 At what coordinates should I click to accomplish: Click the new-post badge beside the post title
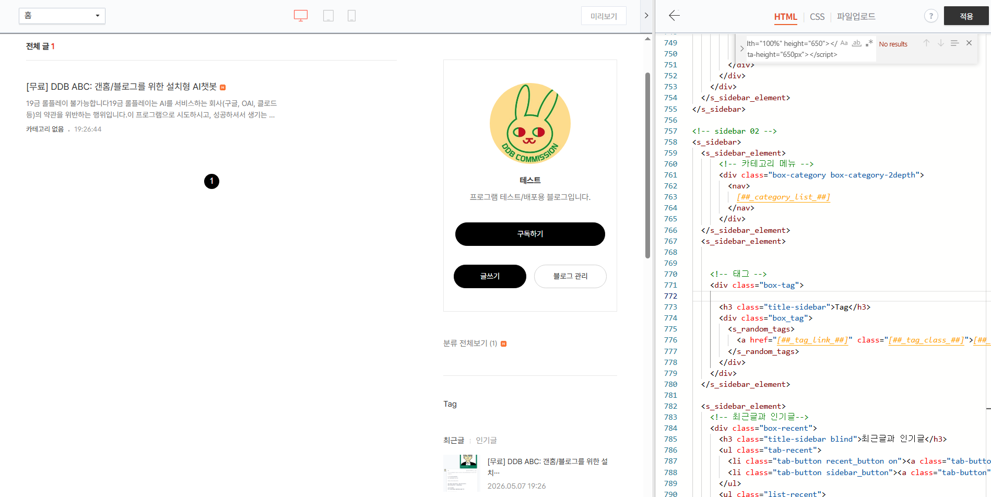[x=223, y=87]
